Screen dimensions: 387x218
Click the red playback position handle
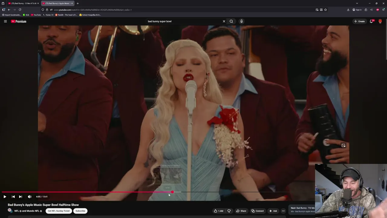(x=172, y=192)
